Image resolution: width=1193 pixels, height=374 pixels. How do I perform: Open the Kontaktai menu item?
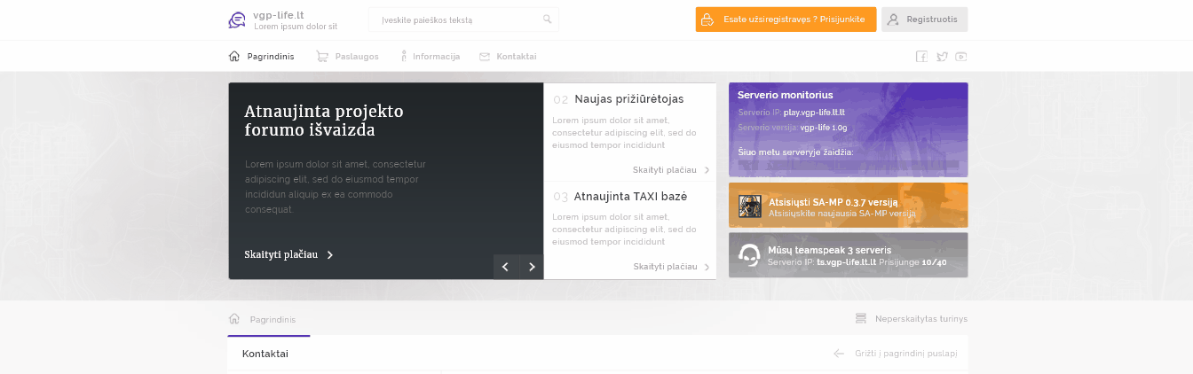point(517,57)
